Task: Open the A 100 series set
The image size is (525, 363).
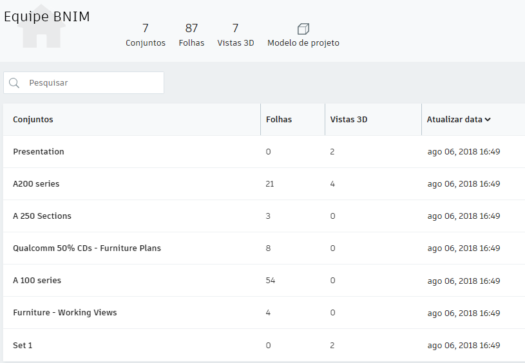Action: pyautogui.click(x=37, y=281)
